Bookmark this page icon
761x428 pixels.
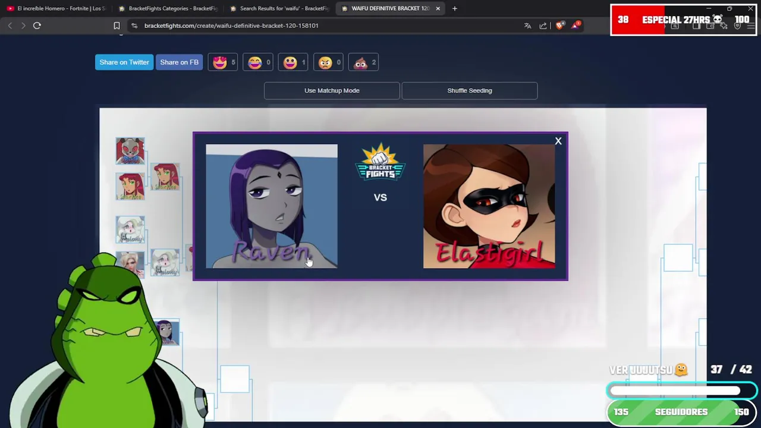[117, 26]
